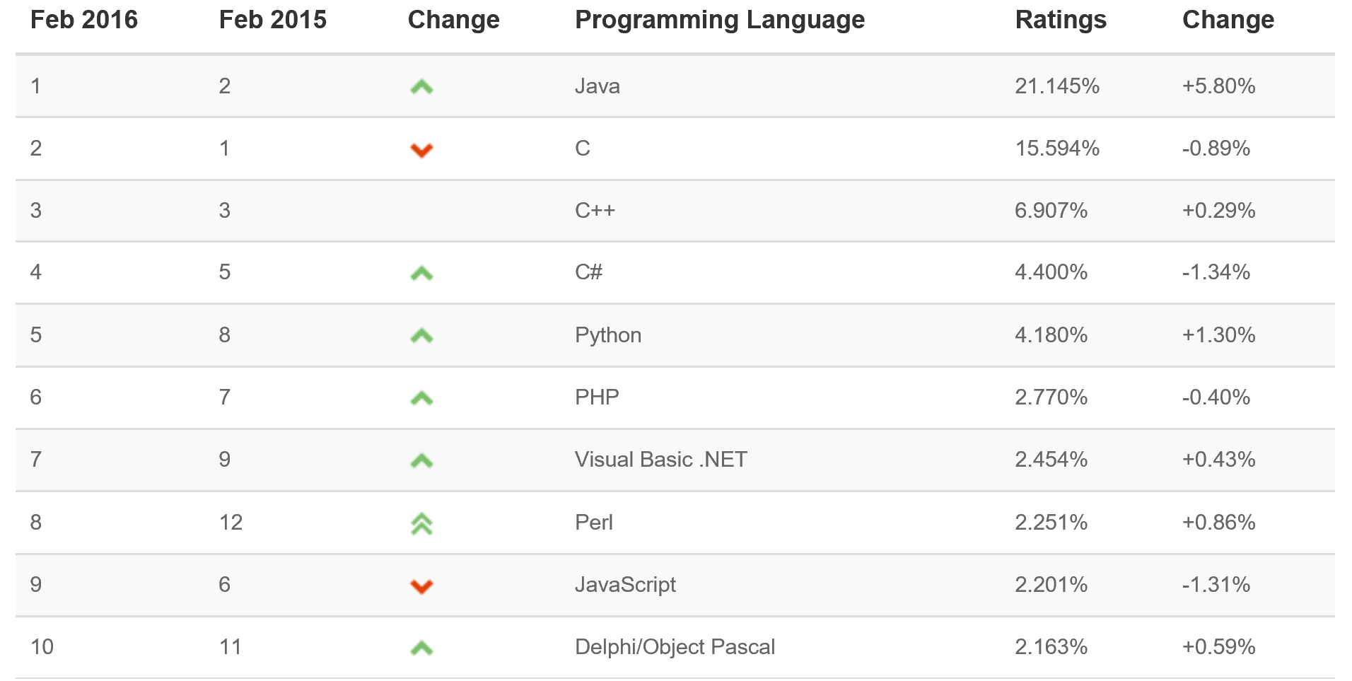Select the Java language name
This screenshot has width=1352, height=681.
coord(598,86)
